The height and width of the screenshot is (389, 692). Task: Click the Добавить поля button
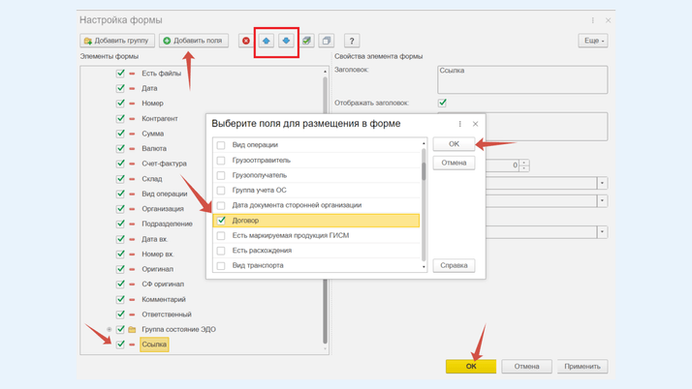(194, 41)
